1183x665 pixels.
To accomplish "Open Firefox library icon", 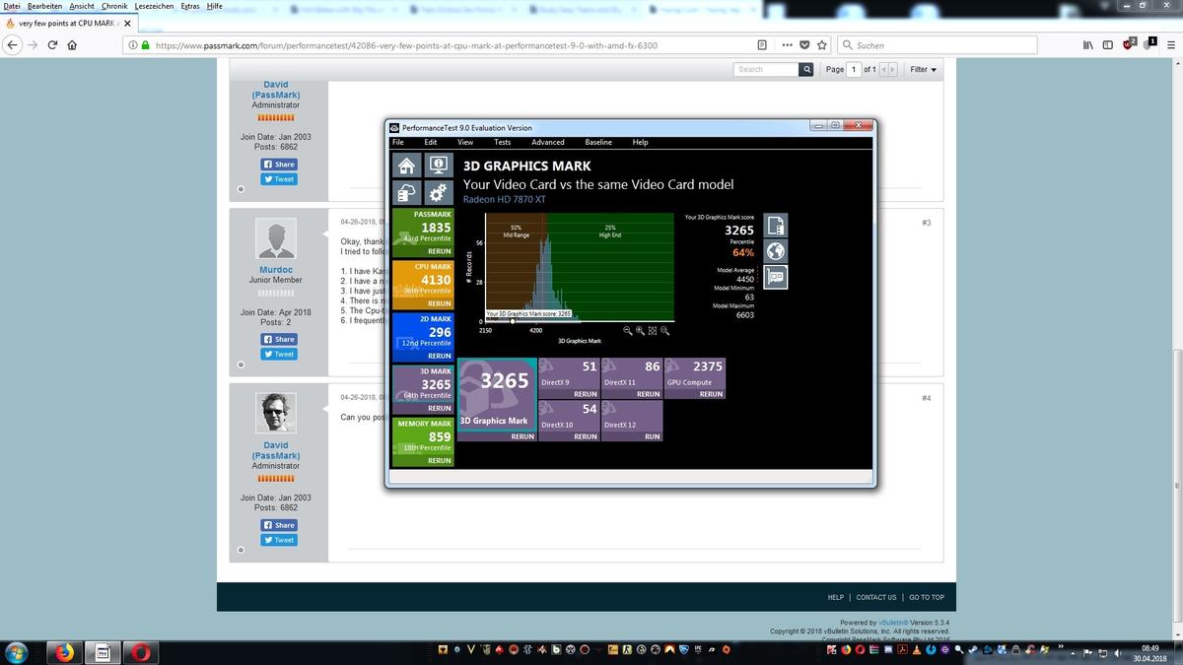I will click(1088, 44).
